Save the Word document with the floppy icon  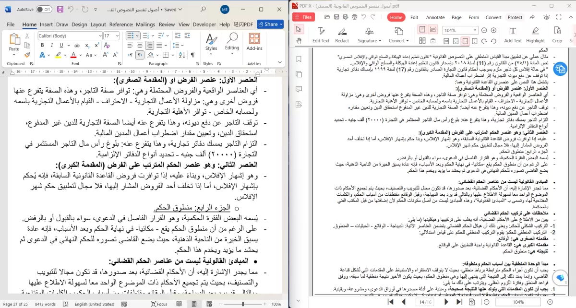60,9
